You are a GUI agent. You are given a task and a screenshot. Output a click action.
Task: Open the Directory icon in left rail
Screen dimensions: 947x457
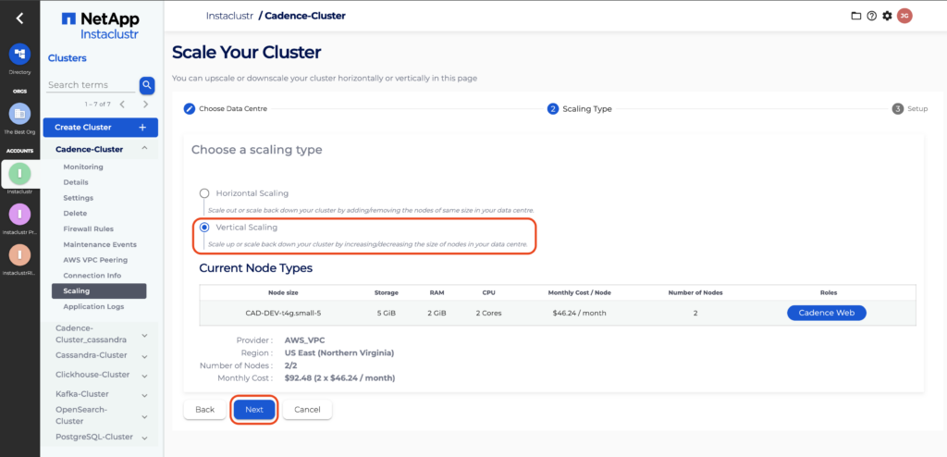click(x=19, y=55)
